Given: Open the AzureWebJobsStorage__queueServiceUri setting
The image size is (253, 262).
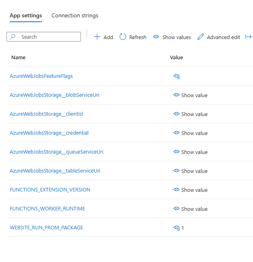Looking at the screenshot, I should click(56, 152).
